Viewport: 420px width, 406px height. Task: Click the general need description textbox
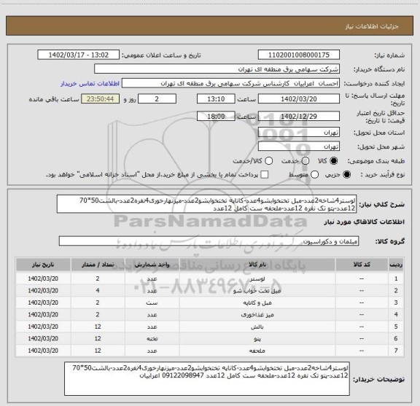(x=207, y=204)
